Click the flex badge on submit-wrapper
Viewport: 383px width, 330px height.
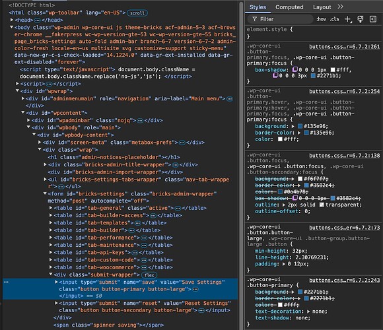[149, 275]
